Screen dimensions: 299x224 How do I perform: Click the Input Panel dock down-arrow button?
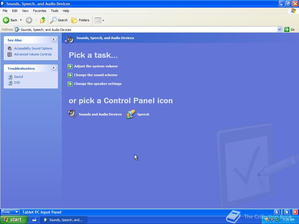point(287,212)
